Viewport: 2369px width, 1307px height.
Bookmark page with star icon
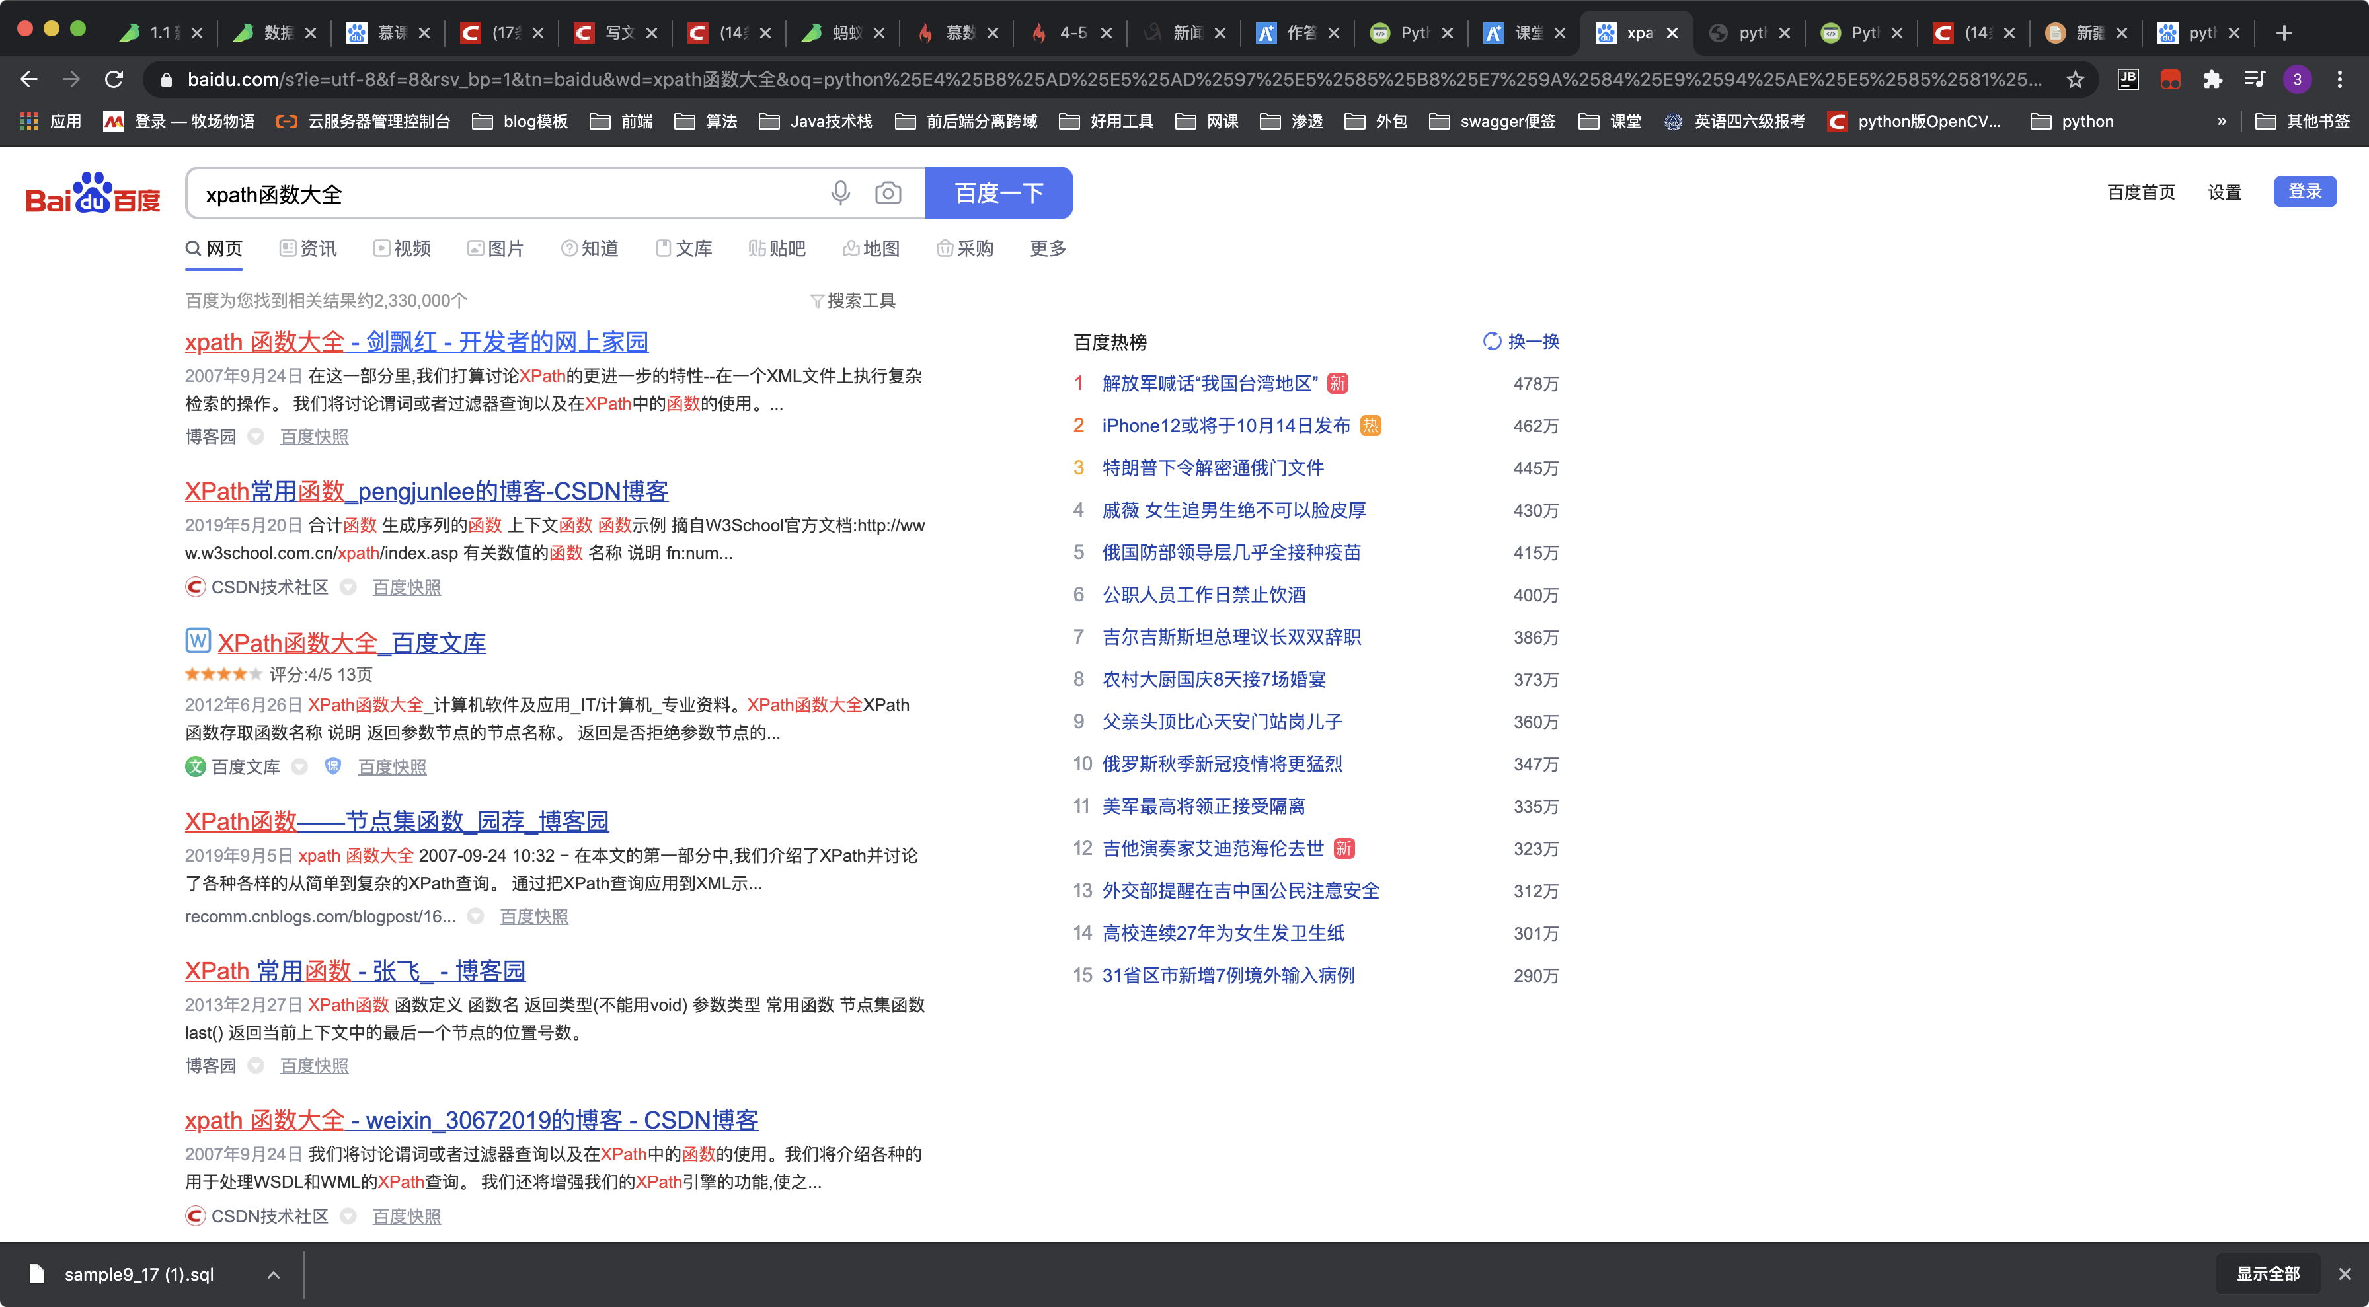click(2075, 80)
